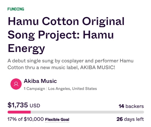Click the 26 days left indicator
The image size is (151, 127).
point(130,119)
